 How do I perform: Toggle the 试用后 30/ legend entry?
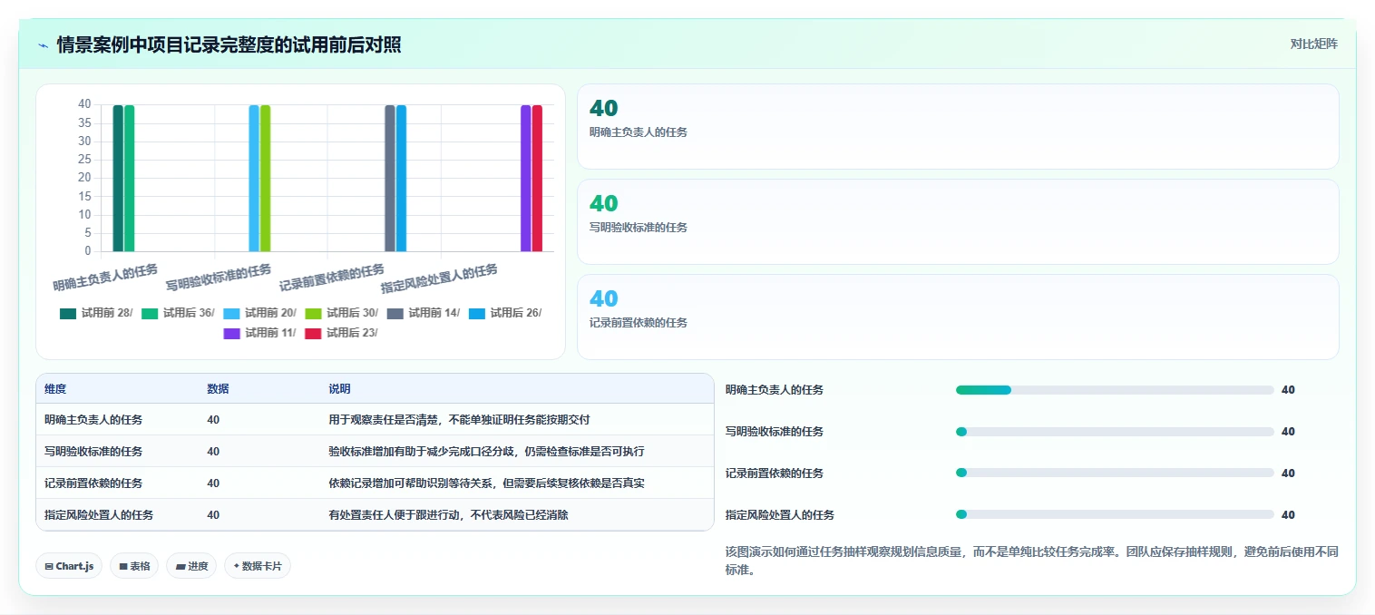341,313
